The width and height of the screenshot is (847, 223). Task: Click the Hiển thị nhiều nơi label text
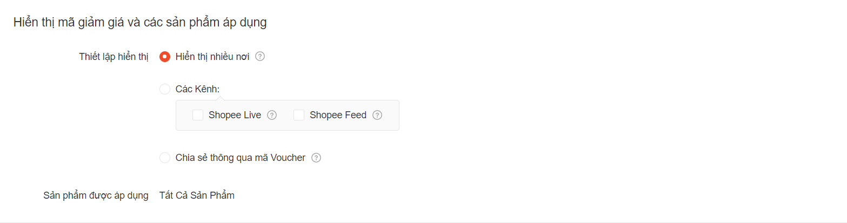[212, 57]
